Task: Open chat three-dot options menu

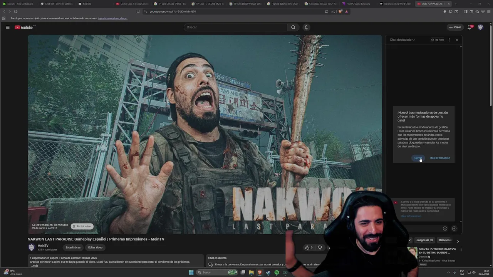Action: [449, 40]
